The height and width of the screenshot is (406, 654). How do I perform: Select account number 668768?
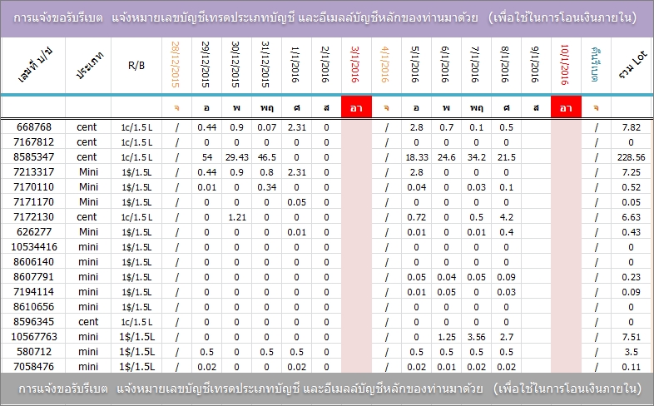point(34,127)
